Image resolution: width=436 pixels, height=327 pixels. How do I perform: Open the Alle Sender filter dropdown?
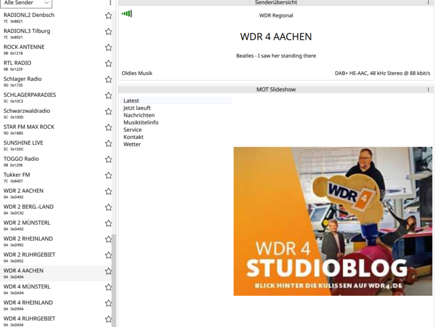coord(26,3)
